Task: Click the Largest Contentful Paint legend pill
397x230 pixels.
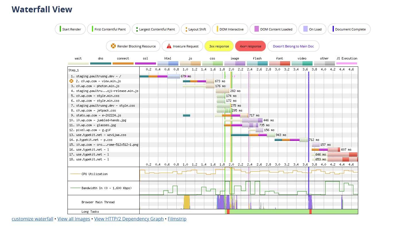Action: 156,29
